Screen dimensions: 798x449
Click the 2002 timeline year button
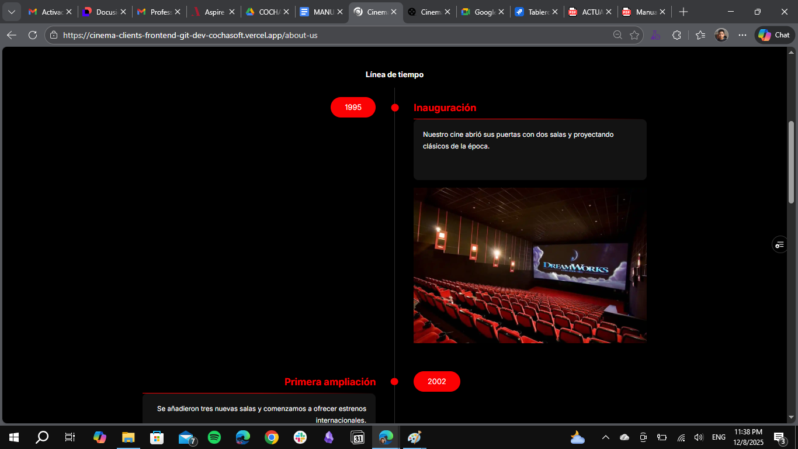click(x=437, y=381)
